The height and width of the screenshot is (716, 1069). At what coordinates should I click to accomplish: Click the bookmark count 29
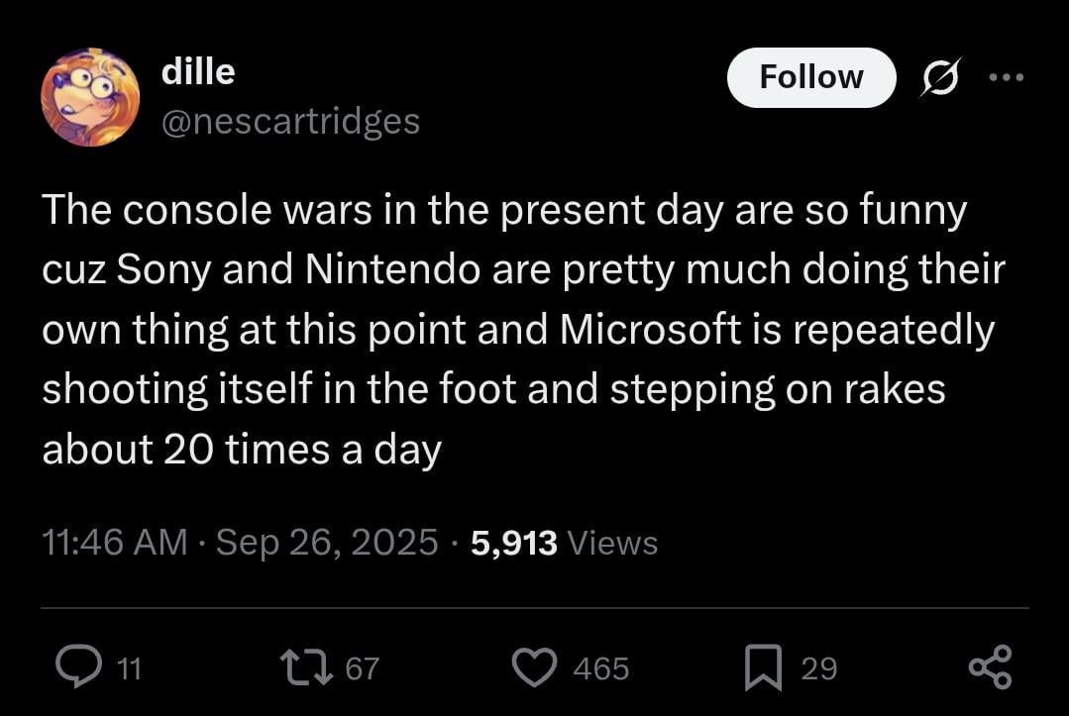pos(818,669)
